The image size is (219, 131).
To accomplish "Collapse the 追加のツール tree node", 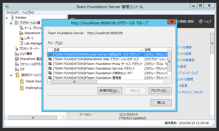I will click(11, 75).
